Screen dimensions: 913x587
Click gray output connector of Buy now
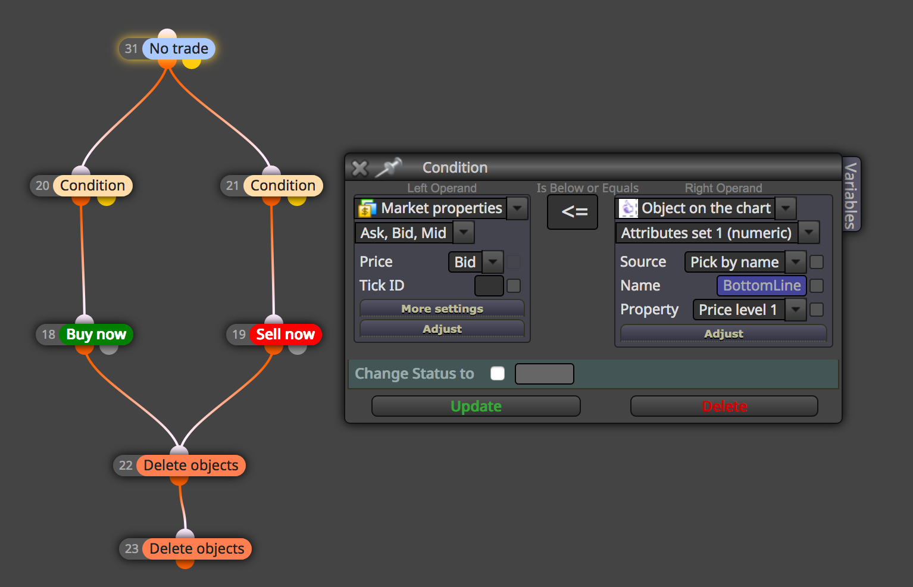click(109, 349)
